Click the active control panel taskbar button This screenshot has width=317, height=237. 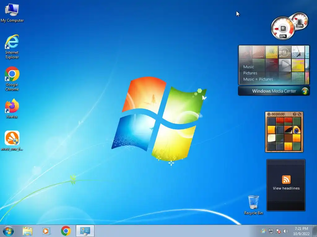click(x=85, y=231)
